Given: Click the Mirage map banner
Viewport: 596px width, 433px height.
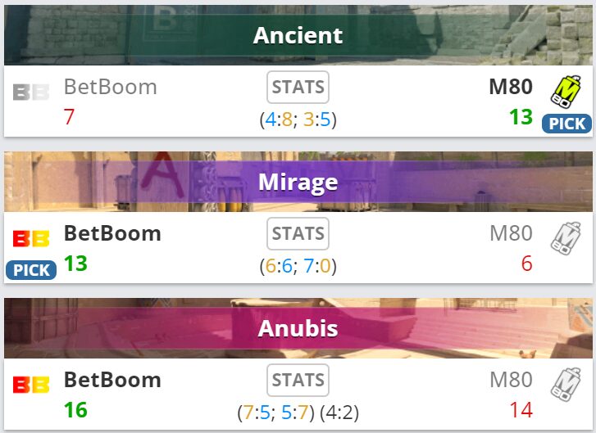Looking at the screenshot, I should pyautogui.click(x=298, y=182).
